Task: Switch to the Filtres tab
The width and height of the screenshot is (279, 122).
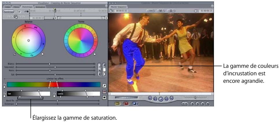Action: [x=16, y=7]
